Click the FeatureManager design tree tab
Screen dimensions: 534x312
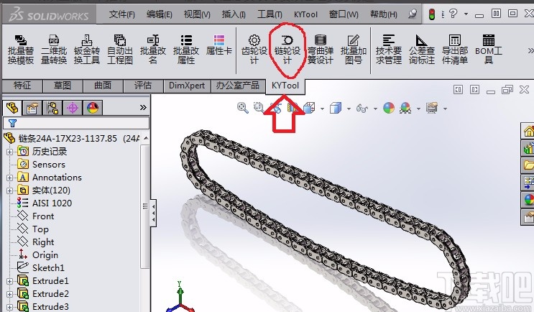pyautogui.click(x=12, y=108)
